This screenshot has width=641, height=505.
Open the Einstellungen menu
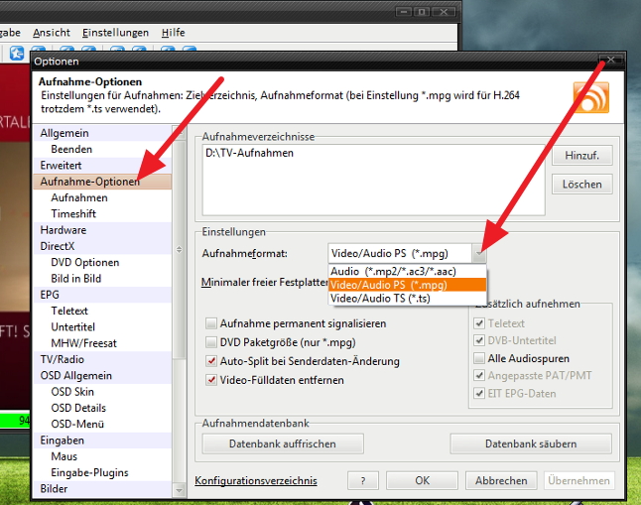tap(115, 33)
